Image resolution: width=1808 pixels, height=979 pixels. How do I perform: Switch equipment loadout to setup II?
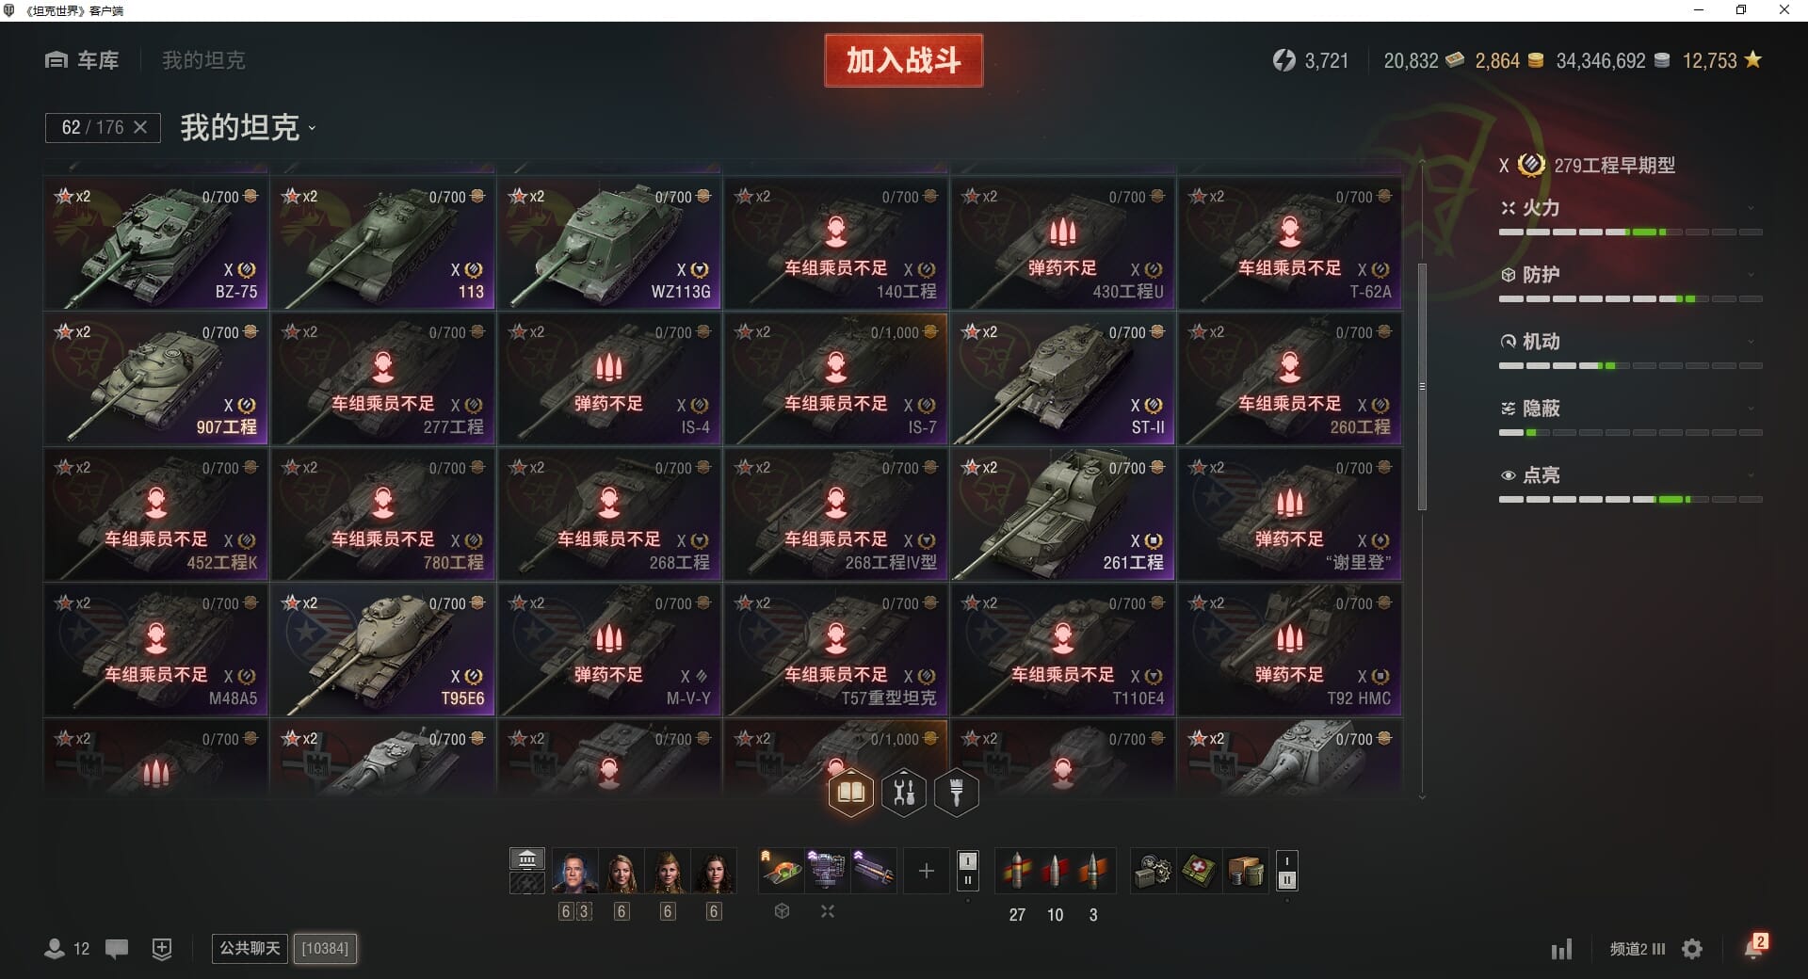(968, 881)
